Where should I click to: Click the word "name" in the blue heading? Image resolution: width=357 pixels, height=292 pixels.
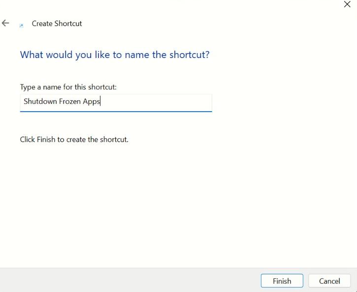coord(137,55)
